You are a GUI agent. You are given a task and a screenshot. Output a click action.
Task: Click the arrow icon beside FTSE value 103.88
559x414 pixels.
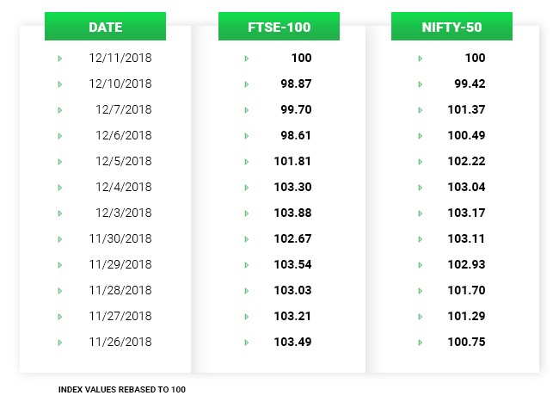[247, 213]
